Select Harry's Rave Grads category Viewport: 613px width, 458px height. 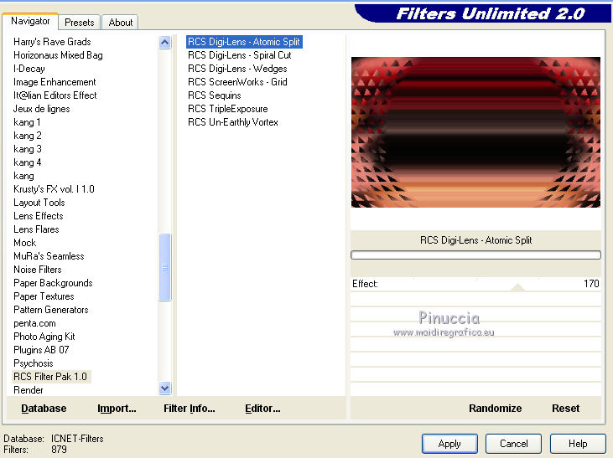point(52,42)
